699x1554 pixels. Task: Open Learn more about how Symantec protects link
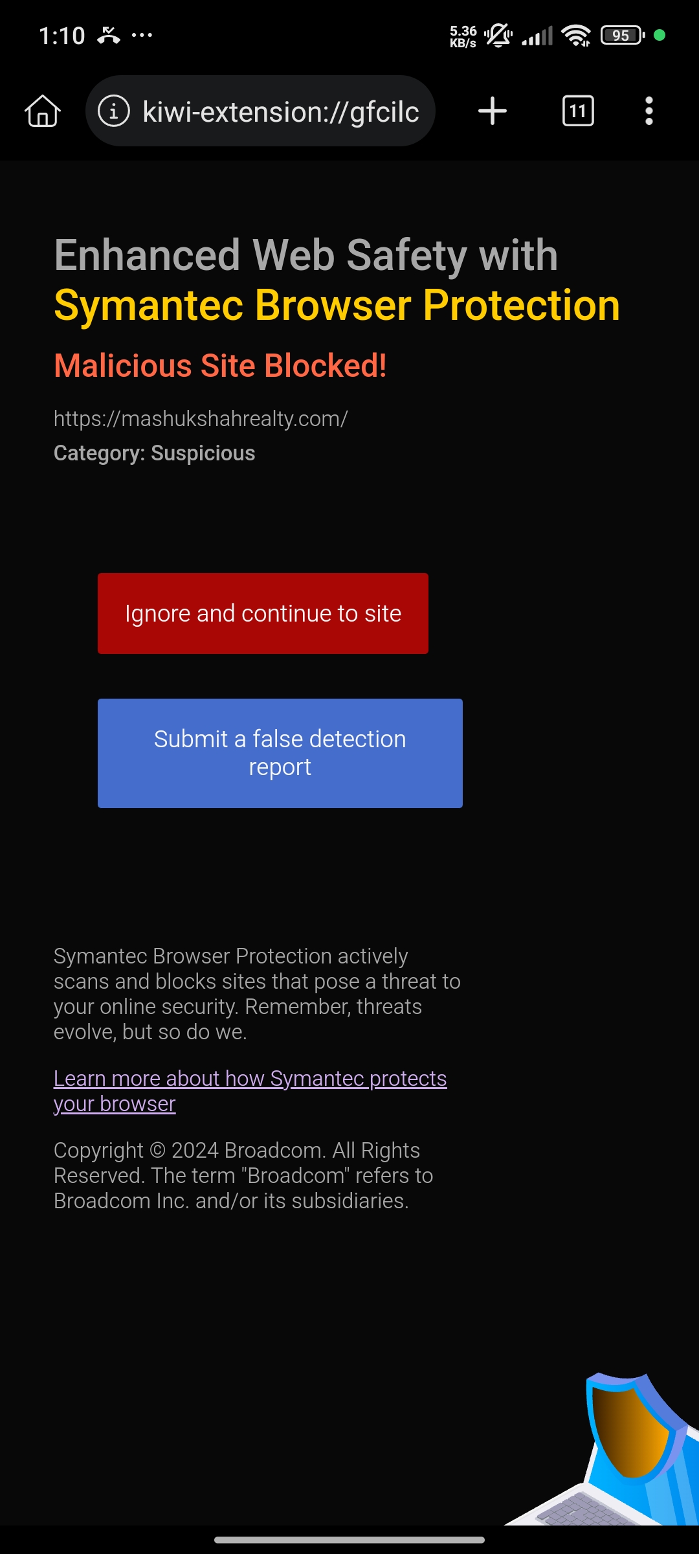coord(250,1091)
